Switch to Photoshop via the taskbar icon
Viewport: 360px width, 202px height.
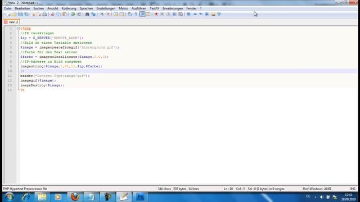click(140, 197)
